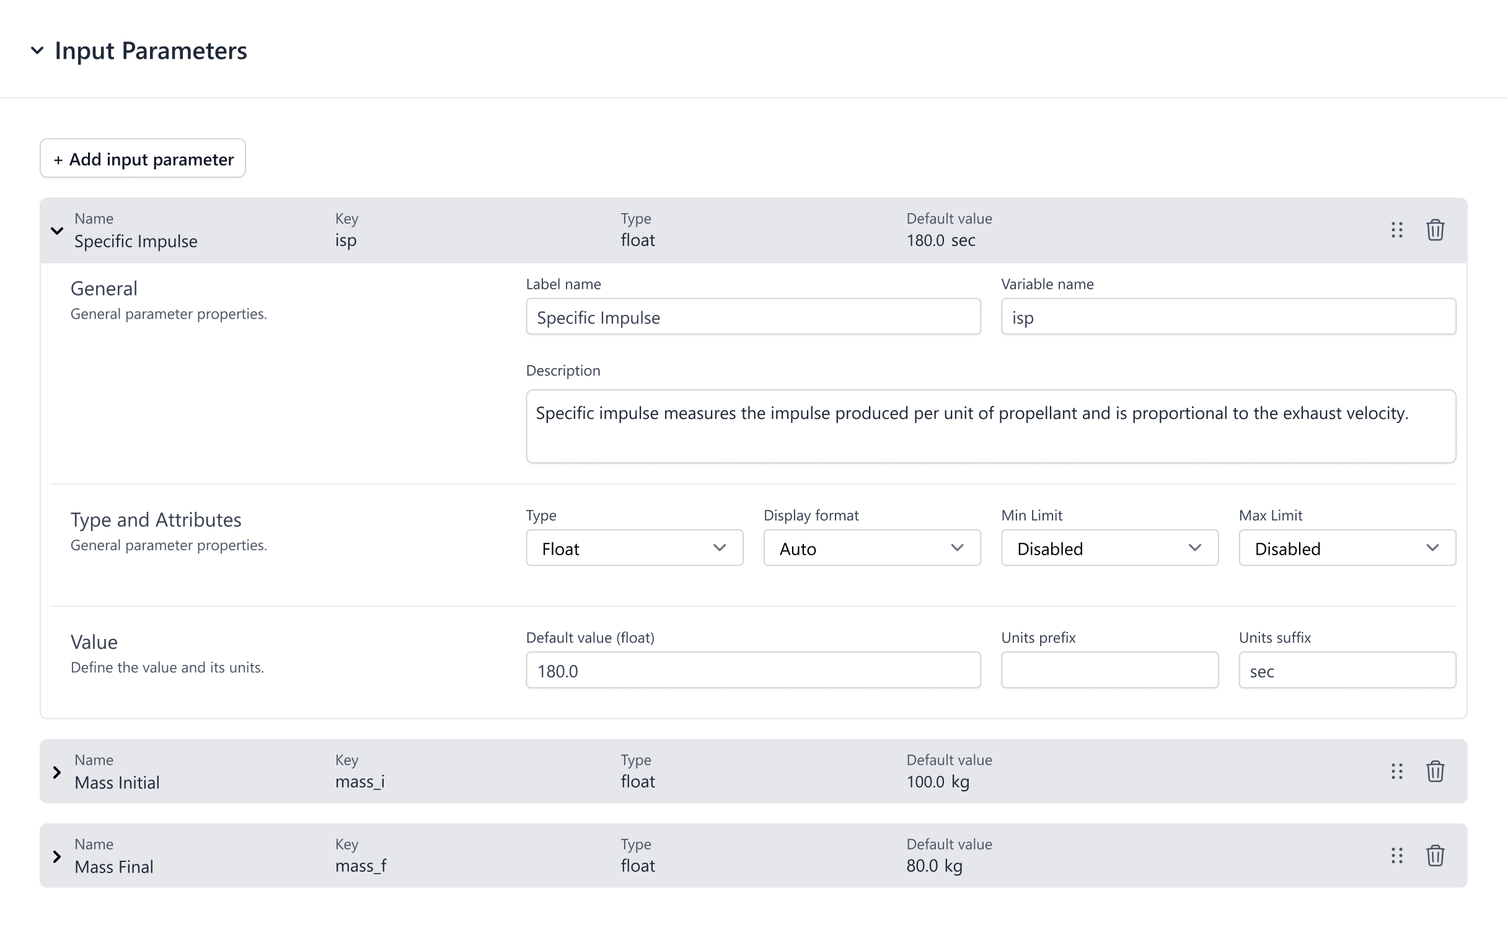Open the Display format dropdown
The image size is (1508, 927).
point(871,548)
